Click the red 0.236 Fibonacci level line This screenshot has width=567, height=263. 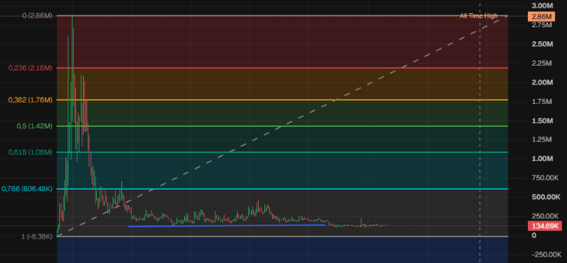pyautogui.click(x=282, y=68)
